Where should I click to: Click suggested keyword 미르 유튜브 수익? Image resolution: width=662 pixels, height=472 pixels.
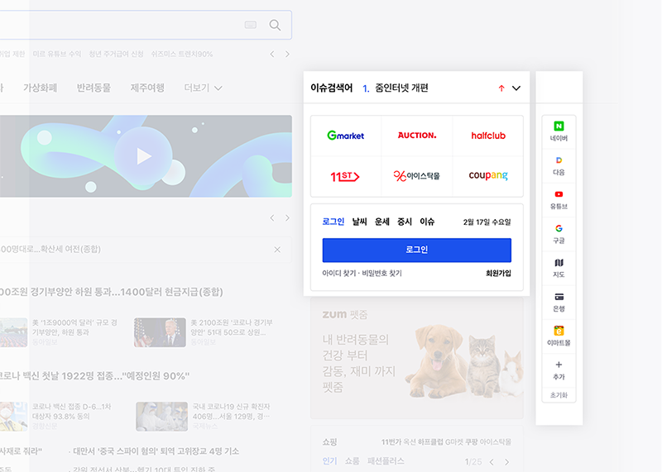pos(57,54)
